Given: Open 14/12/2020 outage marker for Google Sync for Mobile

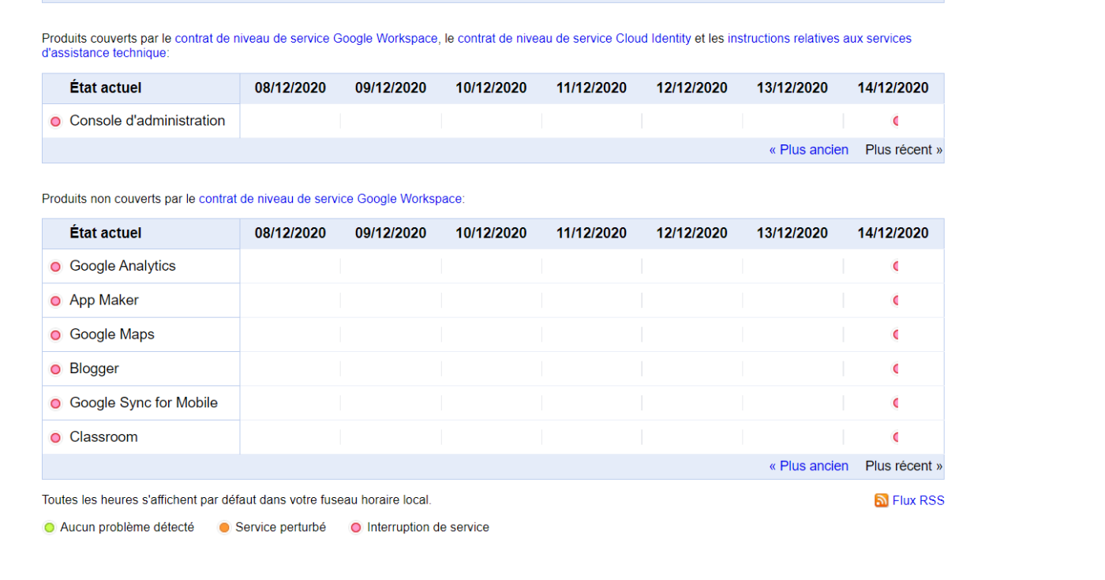Looking at the screenshot, I should pos(896,403).
